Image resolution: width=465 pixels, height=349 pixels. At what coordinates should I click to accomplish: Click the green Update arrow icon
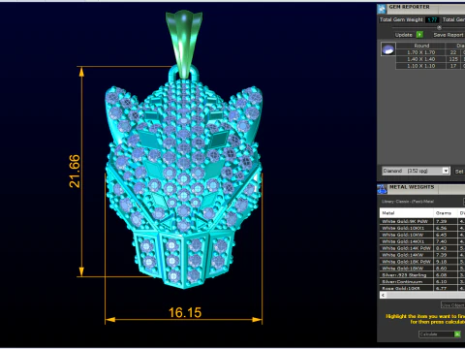[x=419, y=35]
